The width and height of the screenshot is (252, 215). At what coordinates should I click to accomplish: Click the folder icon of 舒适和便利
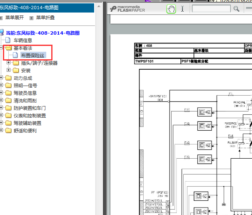(8, 130)
